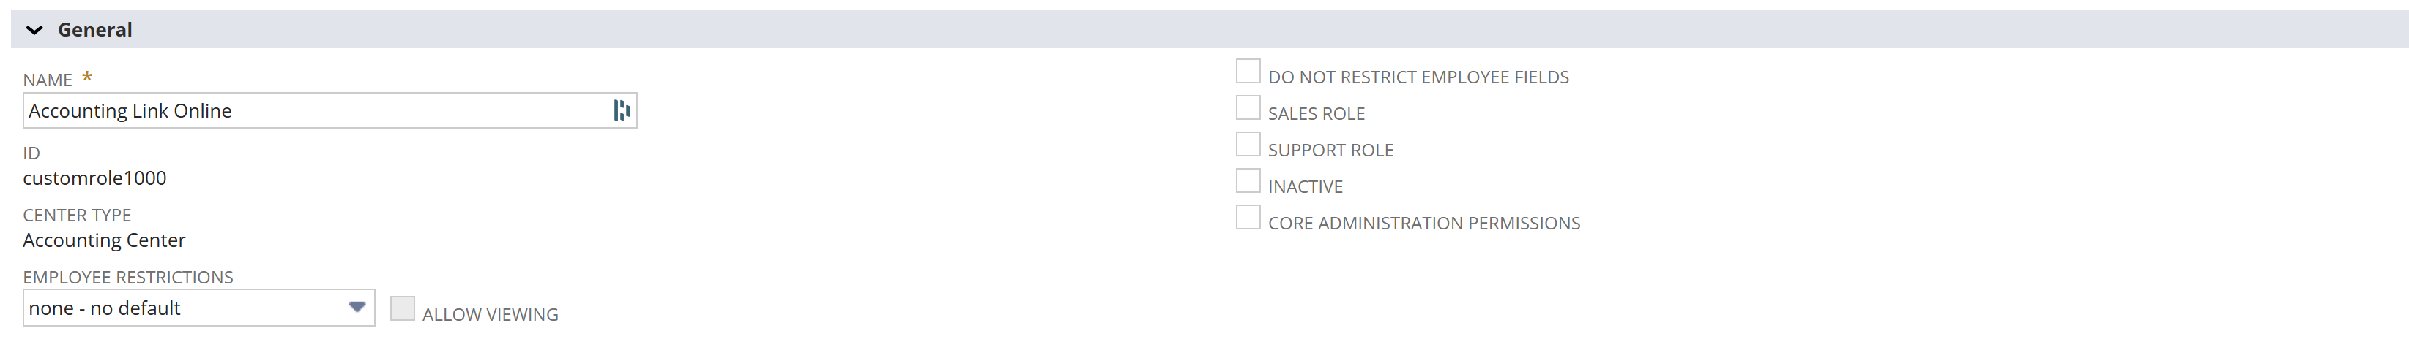Click the EMPLOYEE RESTRICTIONS label

[x=128, y=278]
